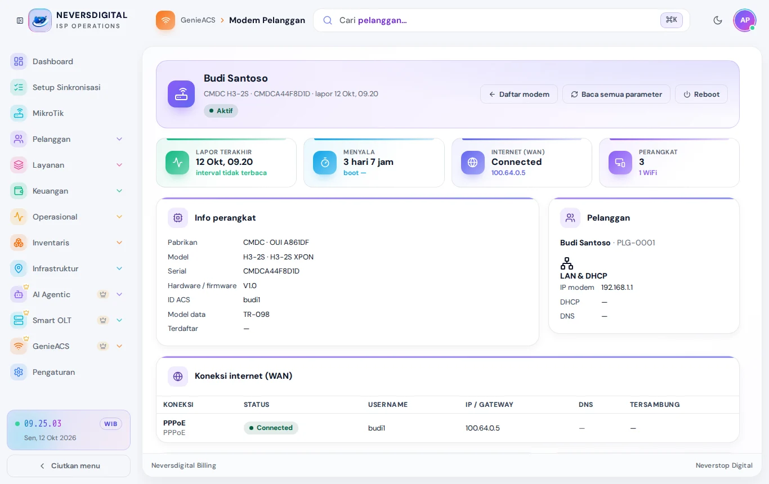Go back via the Daftar modem button
The image size is (769, 484).
[519, 94]
